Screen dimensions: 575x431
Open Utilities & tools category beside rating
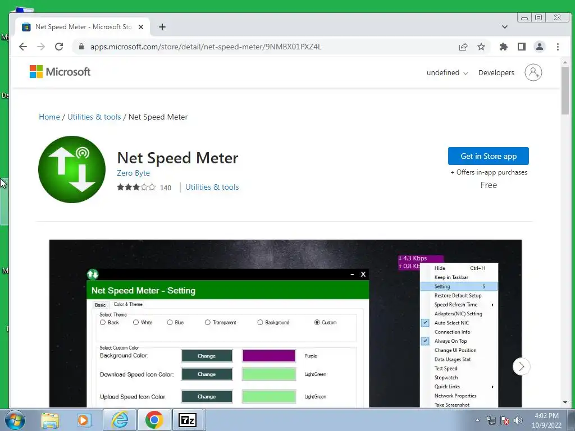(212, 187)
